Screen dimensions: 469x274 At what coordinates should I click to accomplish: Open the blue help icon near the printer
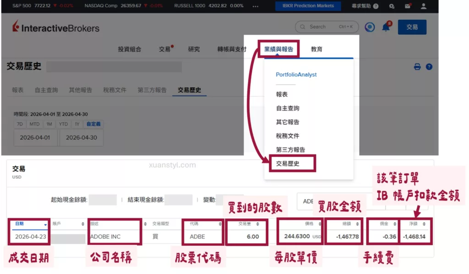tap(429, 67)
